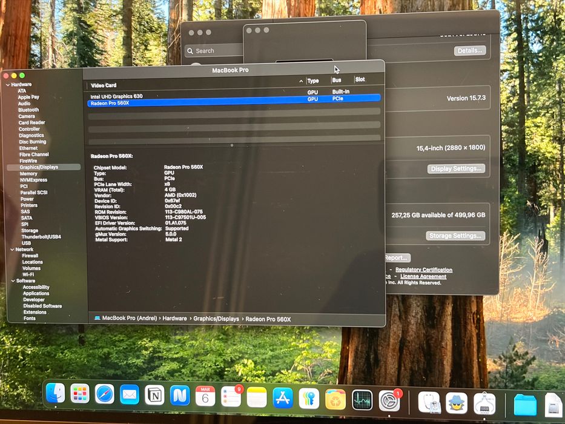
Task: Open Disabled Software in sidebar
Action: (x=42, y=306)
